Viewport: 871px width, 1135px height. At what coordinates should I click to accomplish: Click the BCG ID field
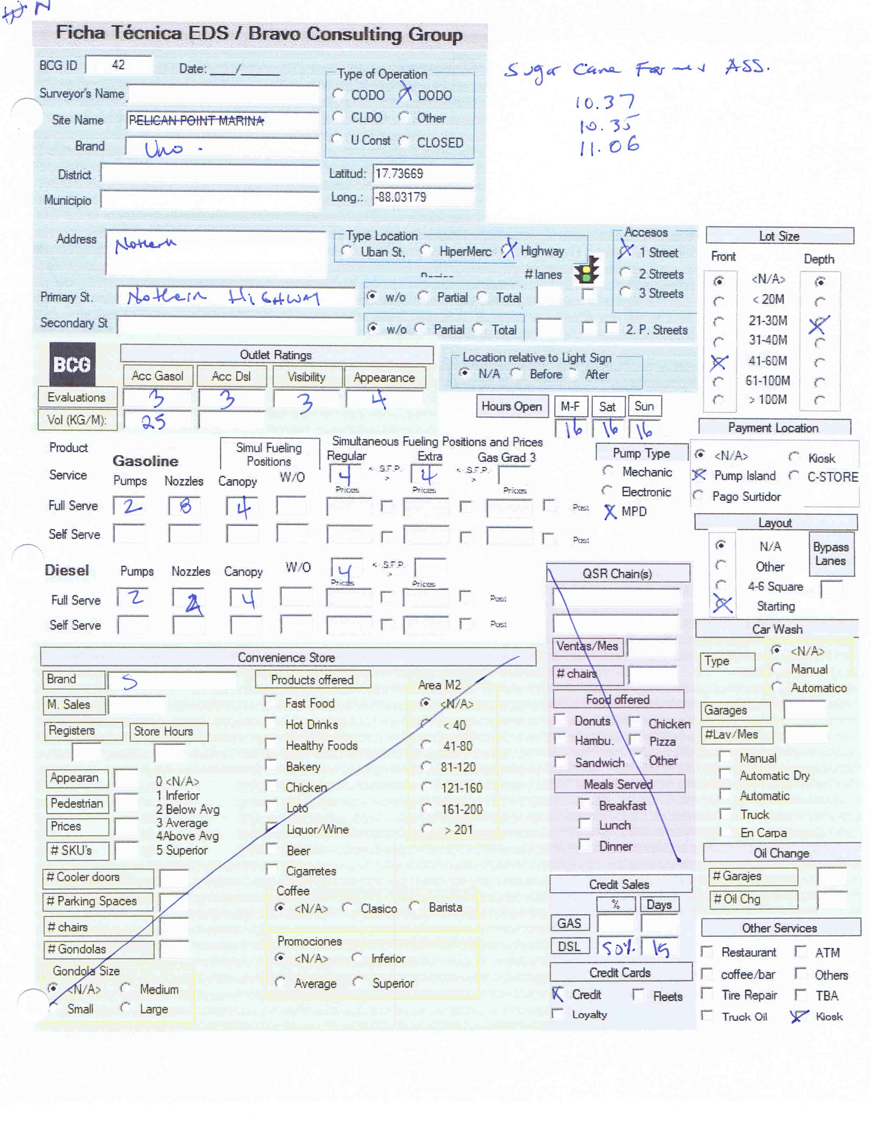(x=119, y=65)
